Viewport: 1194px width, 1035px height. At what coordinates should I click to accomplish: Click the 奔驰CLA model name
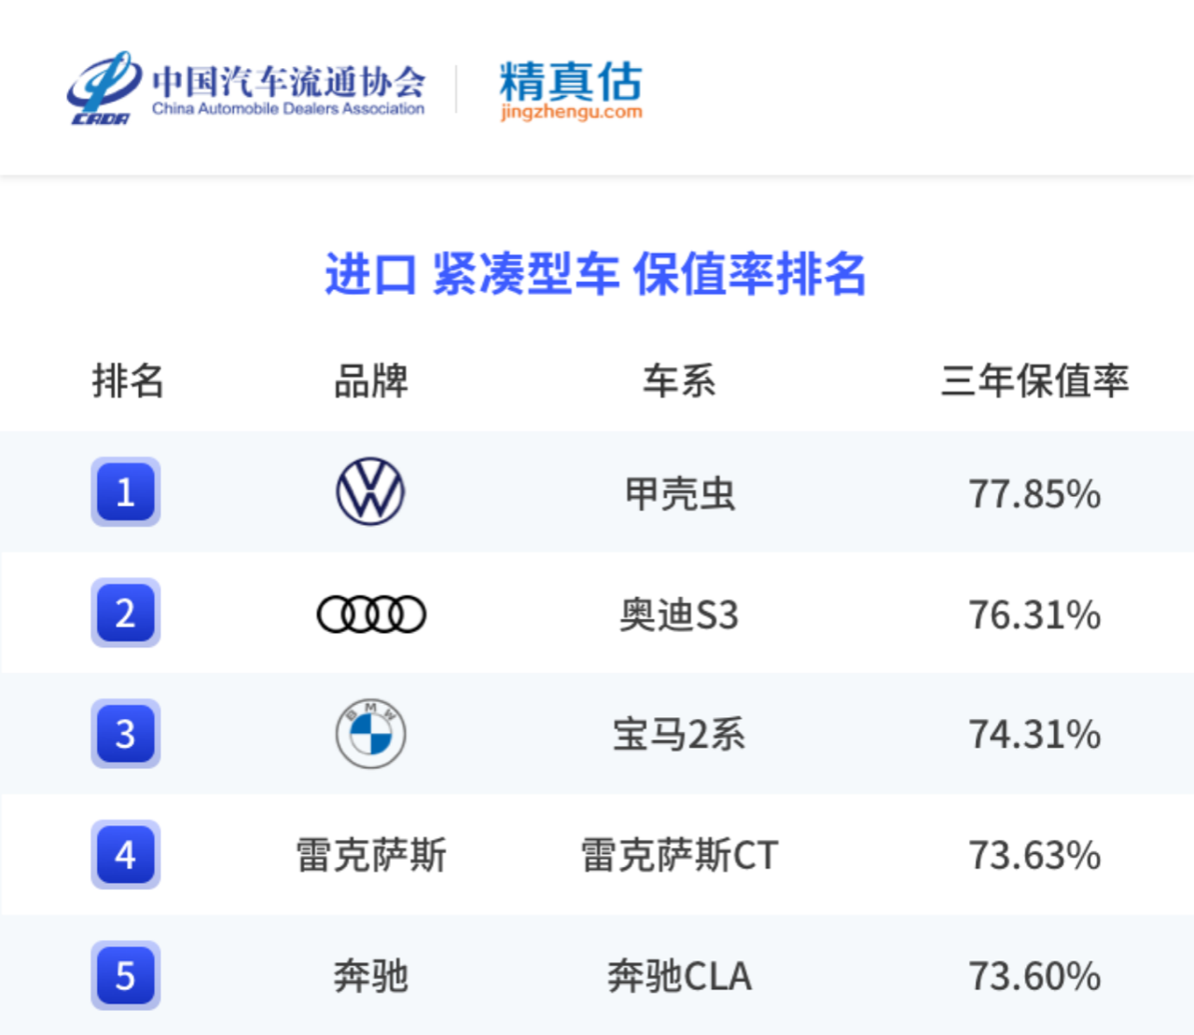(679, 976)
